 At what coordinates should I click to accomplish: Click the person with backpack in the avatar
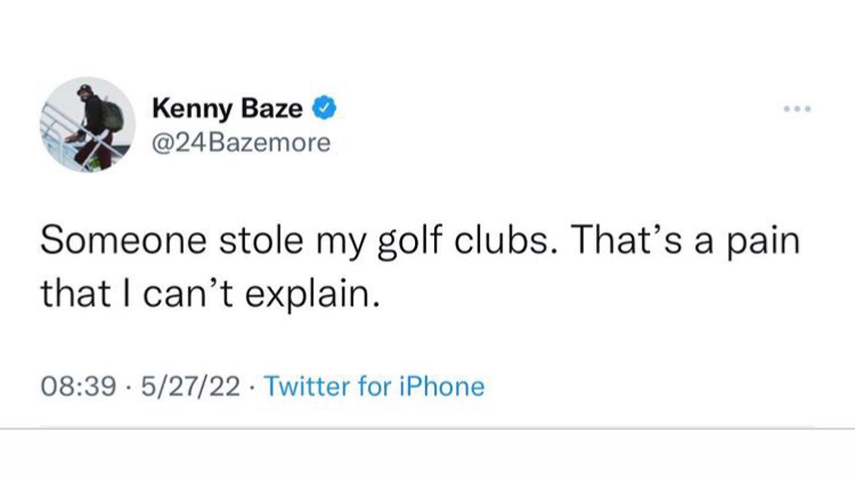tap(94, 124)
